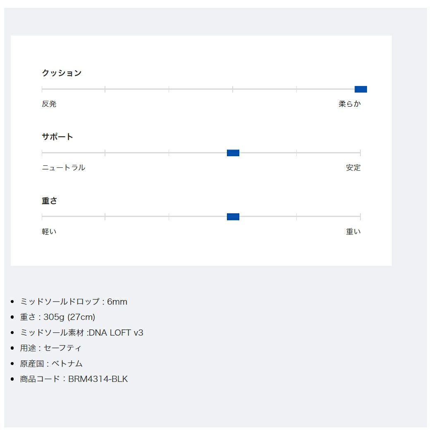Click the 重さ heading label
Screen dimensions: 434x434
point(50,201)
